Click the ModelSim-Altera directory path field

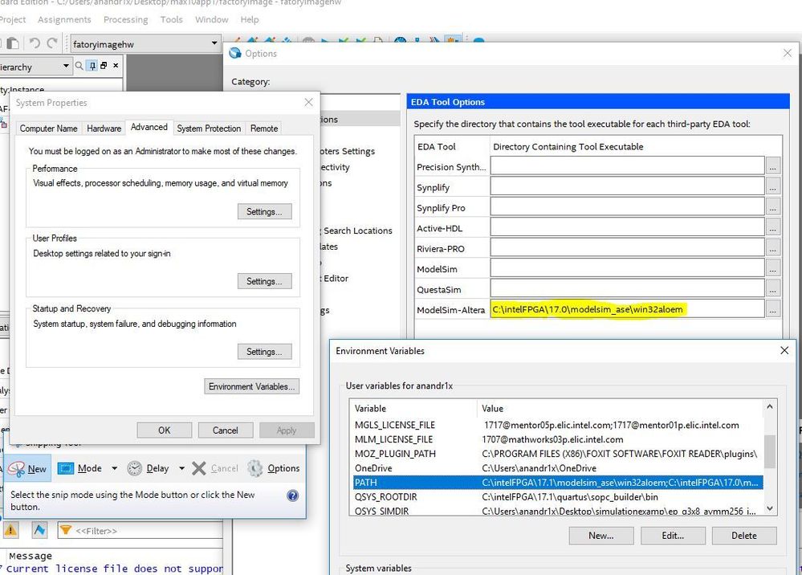click(626, 309)
